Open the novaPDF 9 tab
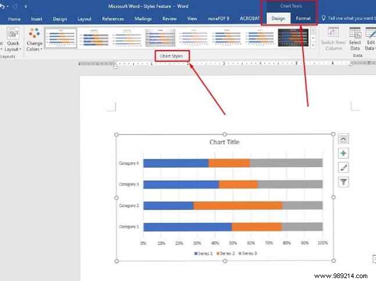 [219, 19]
